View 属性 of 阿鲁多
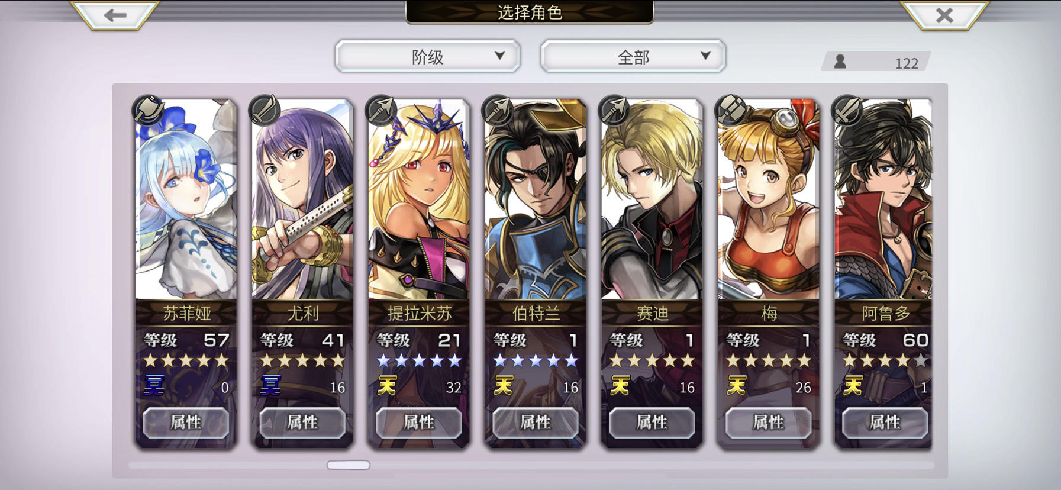The width and height of the screenshot is (1061, 490). [885, 422]
